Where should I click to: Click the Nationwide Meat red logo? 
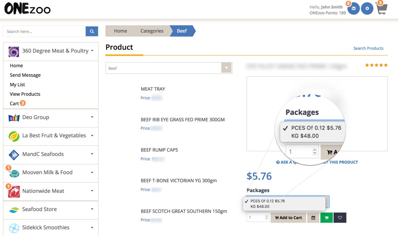click(x=14, y=192)
